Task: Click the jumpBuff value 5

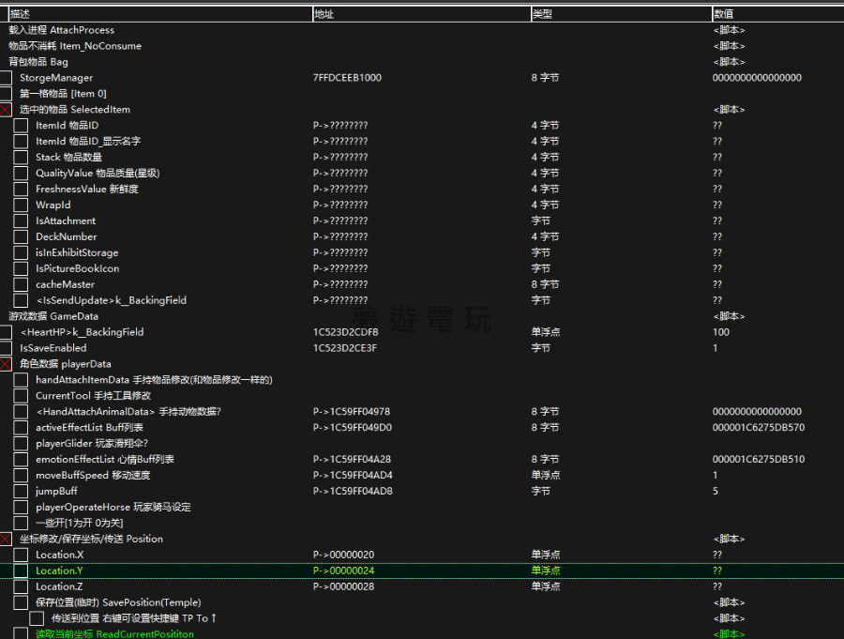Action: 716,491
